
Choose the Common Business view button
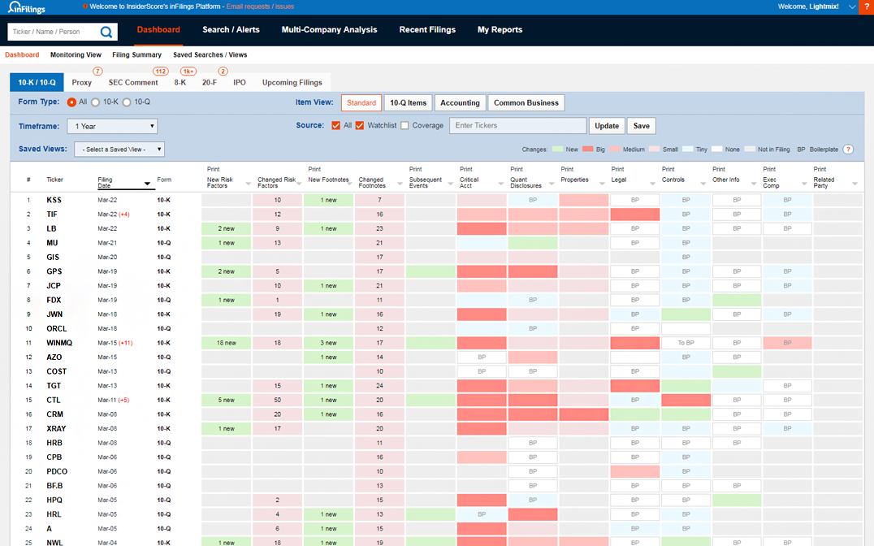pyautogui.click(x=526, y=102)
